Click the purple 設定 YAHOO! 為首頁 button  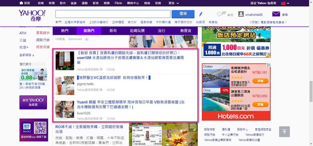pyautogui.click(x=33, y=102)
